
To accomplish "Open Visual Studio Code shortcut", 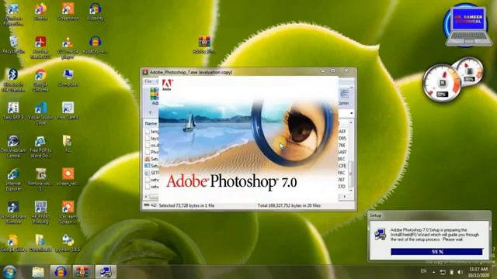I will tap(40, 113).
